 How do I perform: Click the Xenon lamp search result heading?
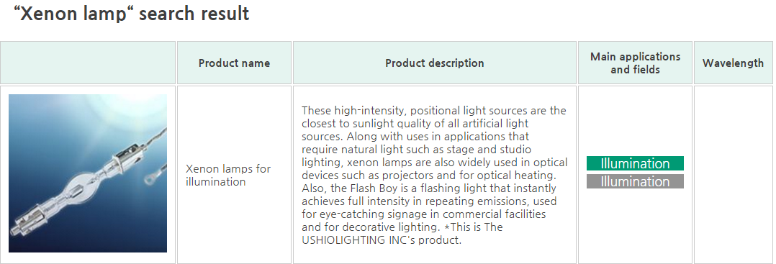coord(132,14)
